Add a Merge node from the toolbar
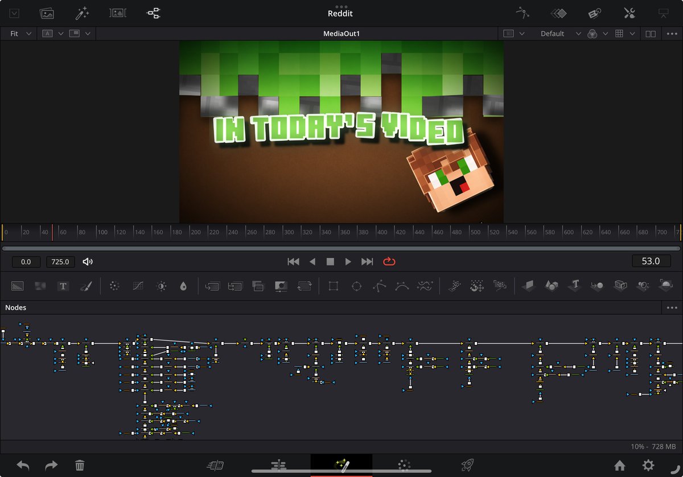This screenshot has width=683, height=477. point(212,286)
